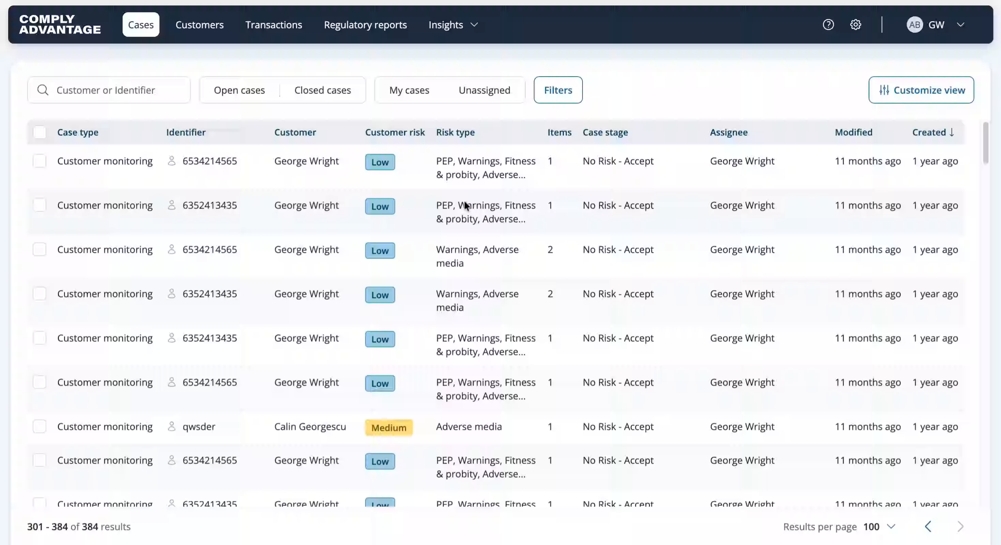This screenshot has height=545, width=1001.
Task: Open the Filters button
Action: 558,90
